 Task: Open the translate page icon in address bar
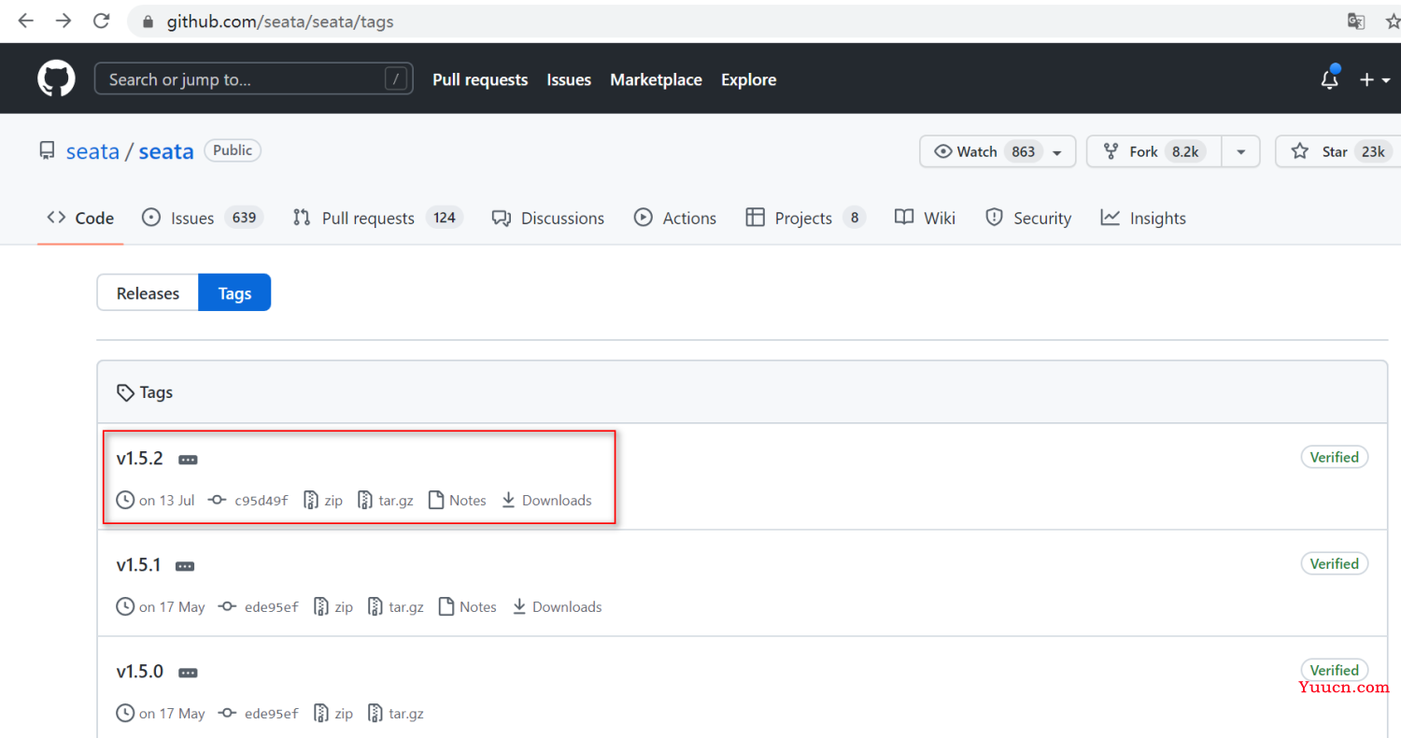click(x=1356, y=21)
